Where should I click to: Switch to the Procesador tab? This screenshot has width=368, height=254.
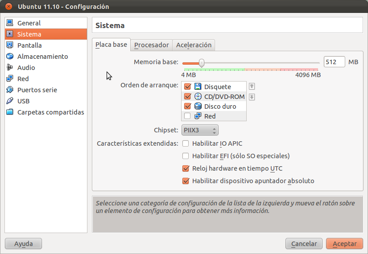coord(151,45)
